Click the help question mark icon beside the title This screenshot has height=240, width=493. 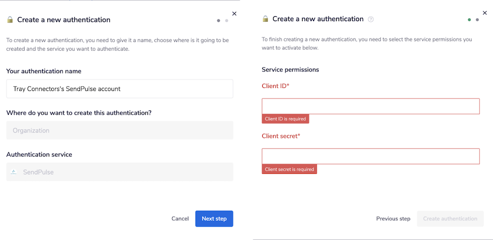[371, 19]
